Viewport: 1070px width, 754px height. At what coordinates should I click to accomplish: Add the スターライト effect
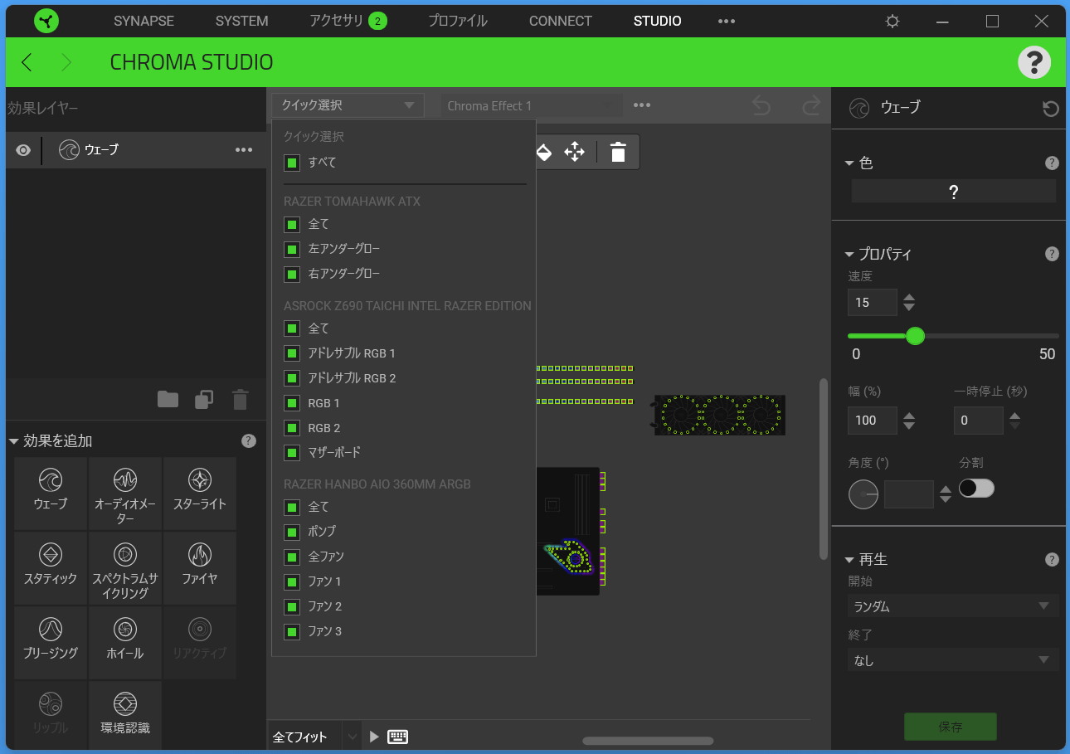tap(200, 494)
